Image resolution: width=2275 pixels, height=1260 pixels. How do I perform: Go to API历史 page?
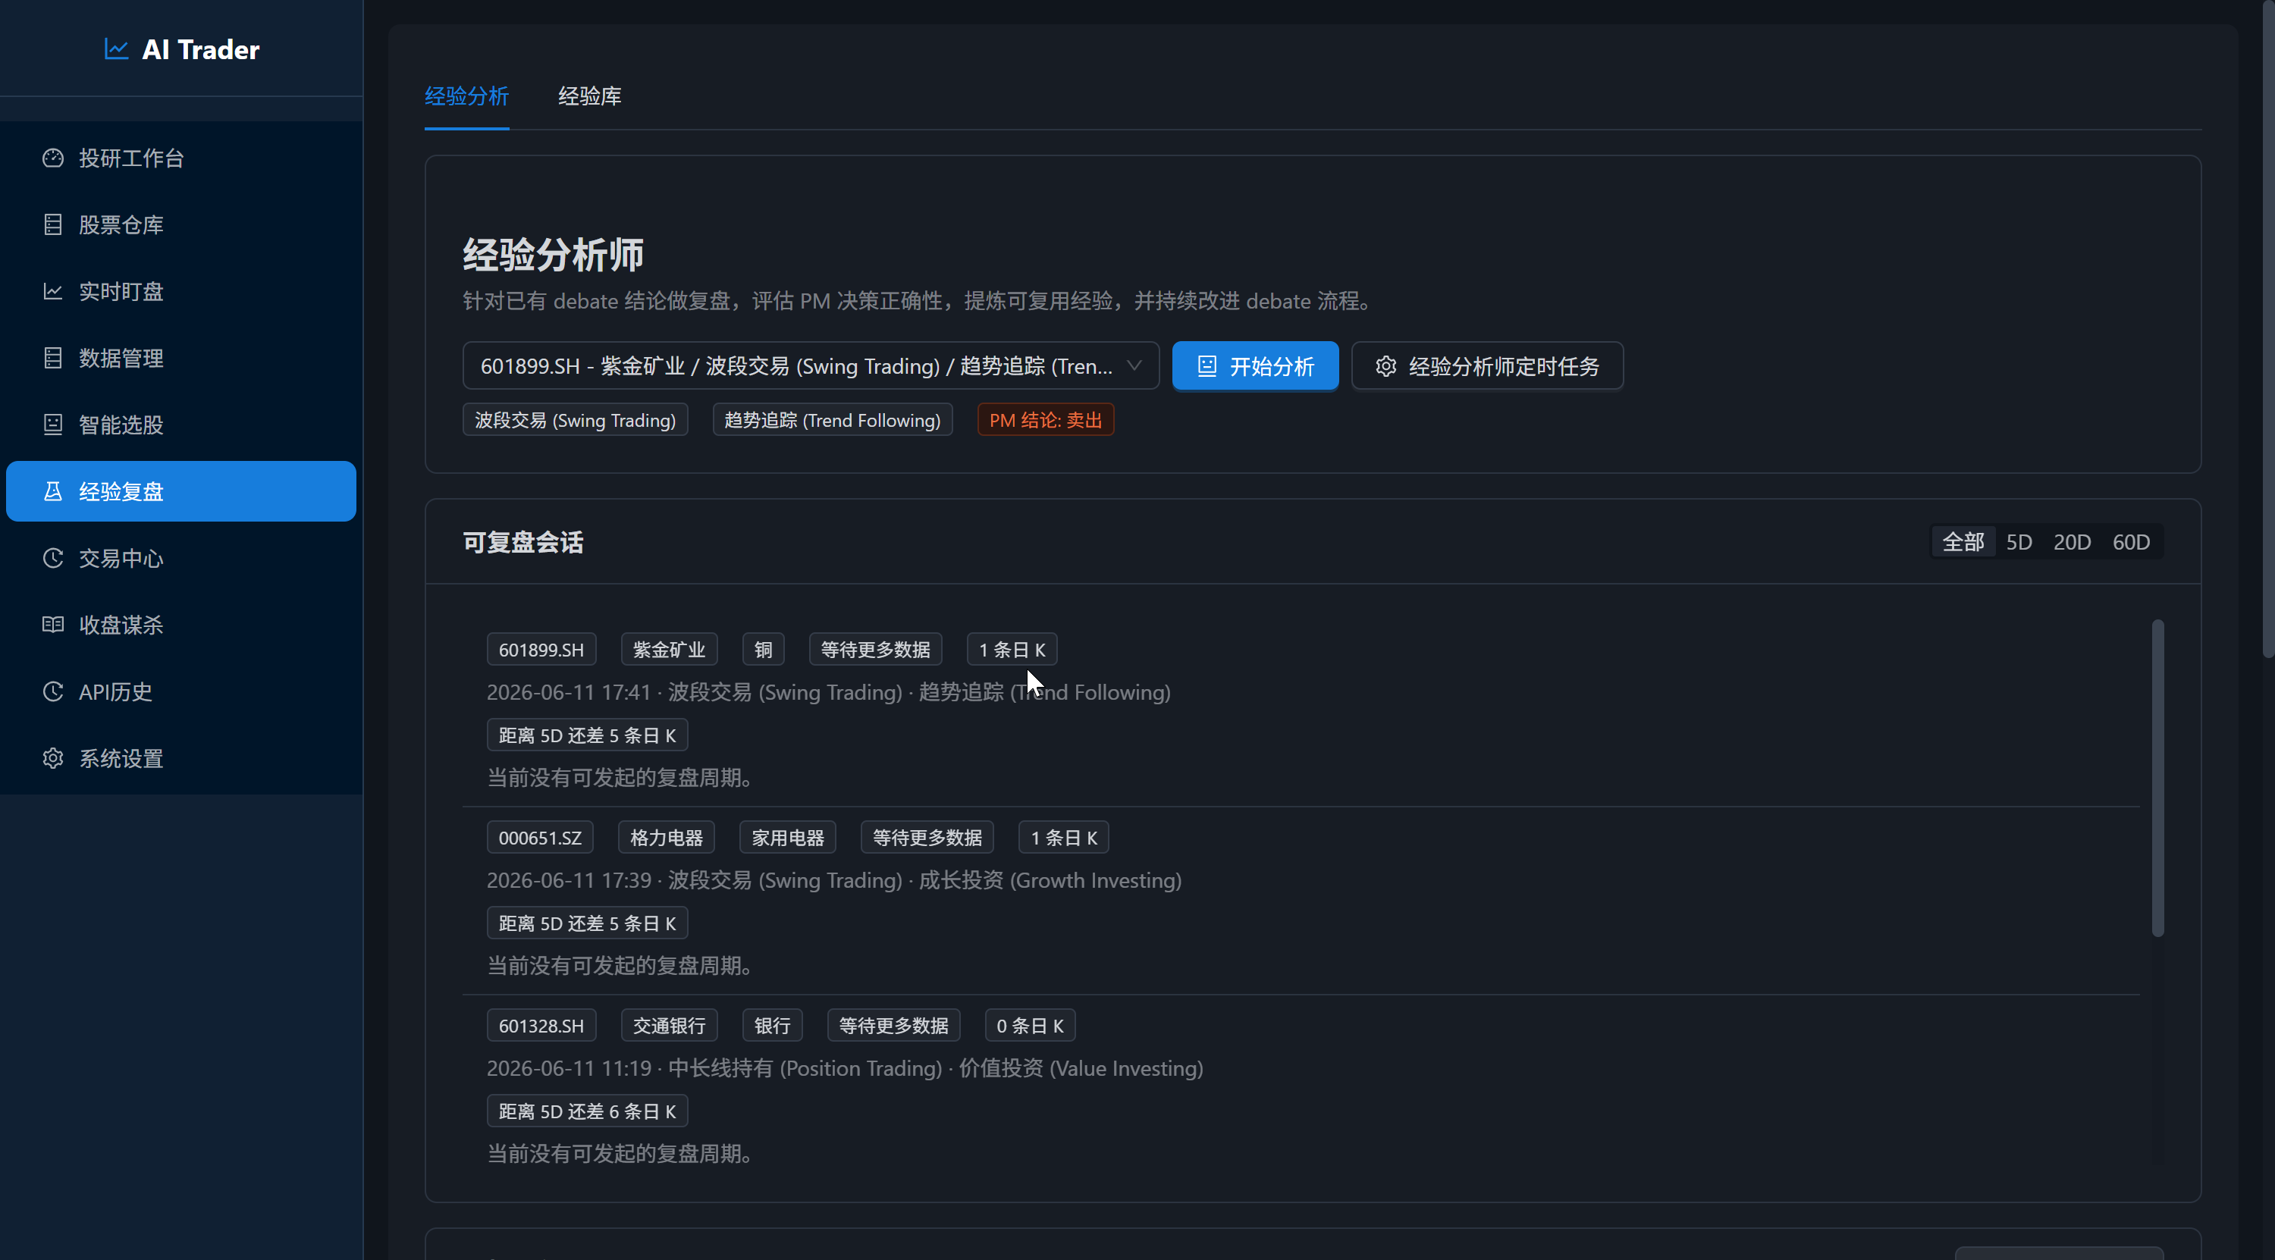coord(181,691)
